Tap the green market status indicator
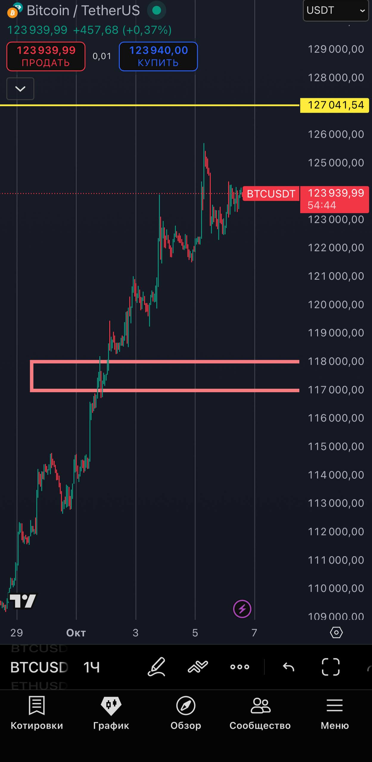This screenshot has width=372, height=762. [156, 10]
